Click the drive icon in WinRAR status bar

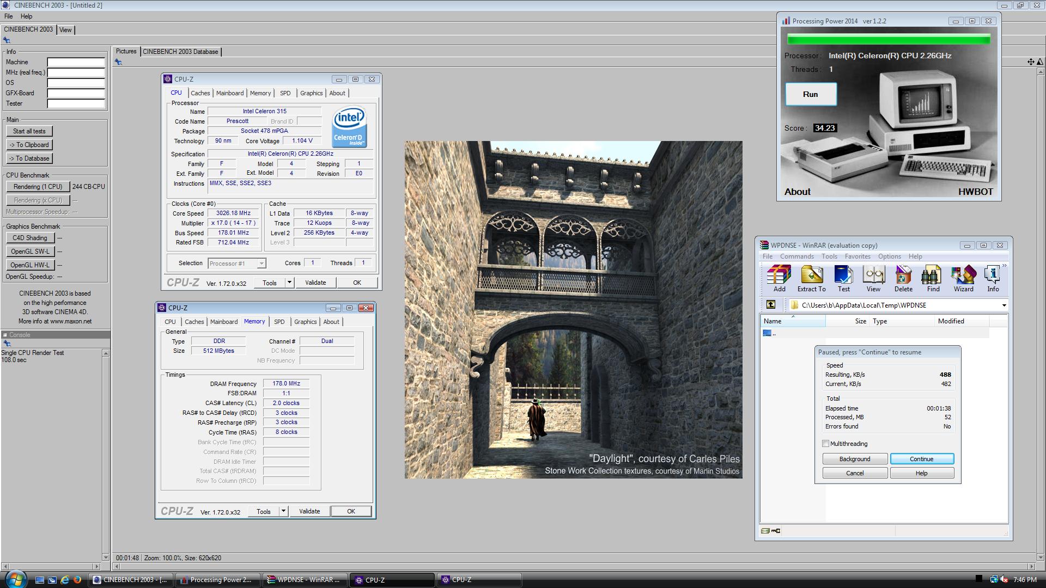point(765,531)
